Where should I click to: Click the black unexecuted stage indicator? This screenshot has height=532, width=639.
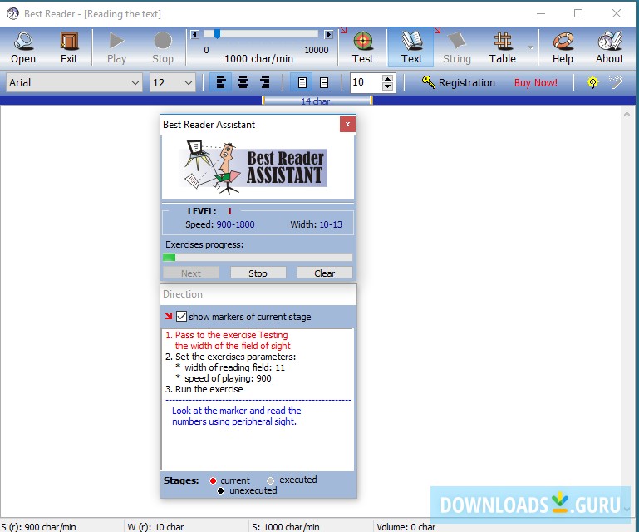pyautogui.click(x=220, y=490)
